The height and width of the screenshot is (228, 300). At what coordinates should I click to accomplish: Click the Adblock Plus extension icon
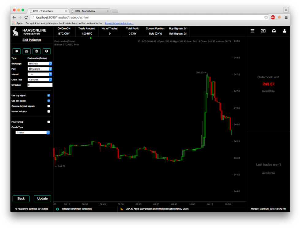coord(273,17)
